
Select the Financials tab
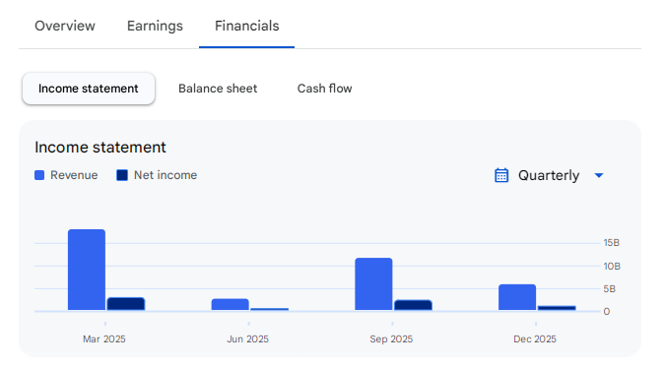[247, 26]
